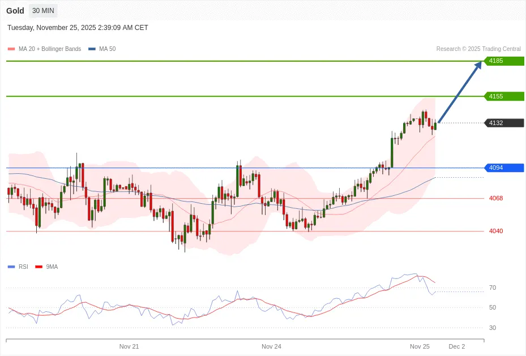Screen dimensions: 526x356
Task: Click the RSI 70 level label
Action: [x=493, y=288]
